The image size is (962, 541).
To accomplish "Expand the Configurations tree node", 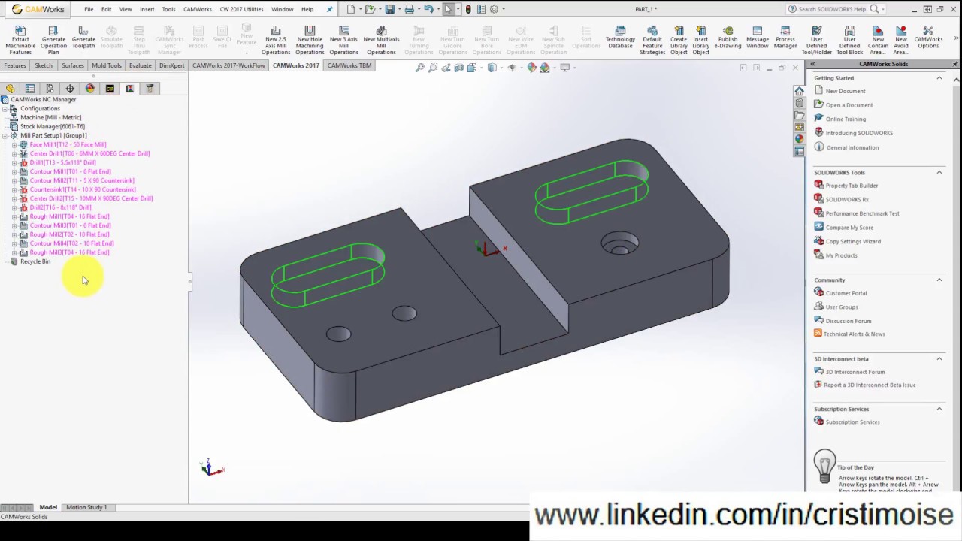I will pos(5,109).
